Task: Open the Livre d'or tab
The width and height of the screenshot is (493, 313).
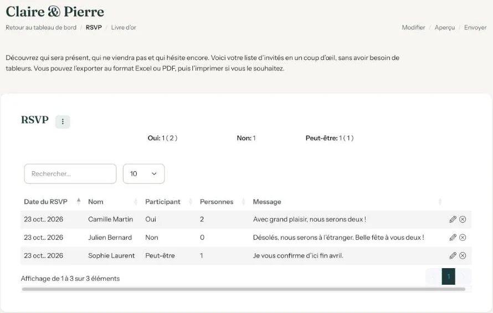Action: (x=124, y=27)
